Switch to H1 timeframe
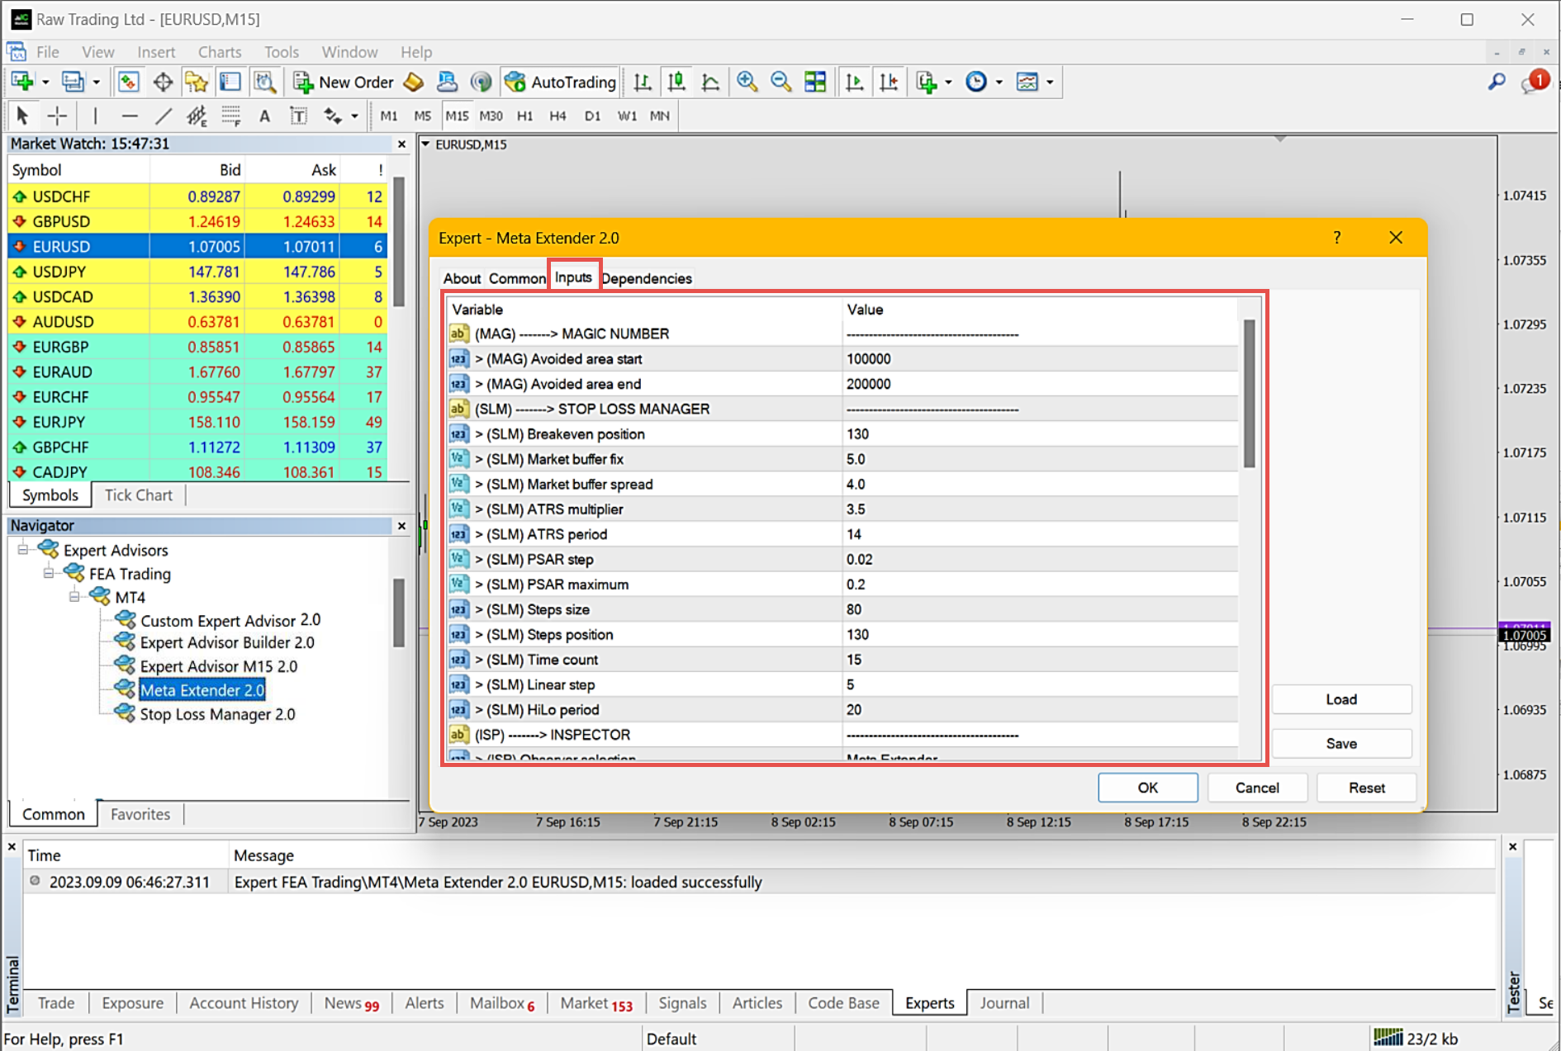Image resolution: width=1561 pixels, height=1051 pixels. pyautogui.click(x=524, y=116)
